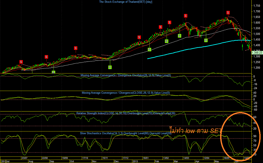263x163 pixels.
Task: Click the Dec month label
Action: click(117, 161)
